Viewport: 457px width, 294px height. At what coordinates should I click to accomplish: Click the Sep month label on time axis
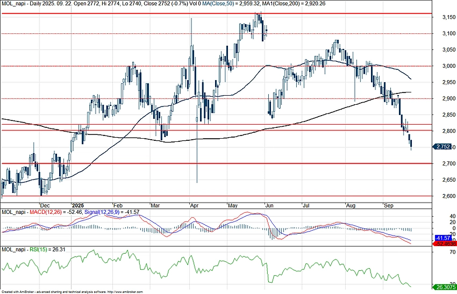(387, 205)
